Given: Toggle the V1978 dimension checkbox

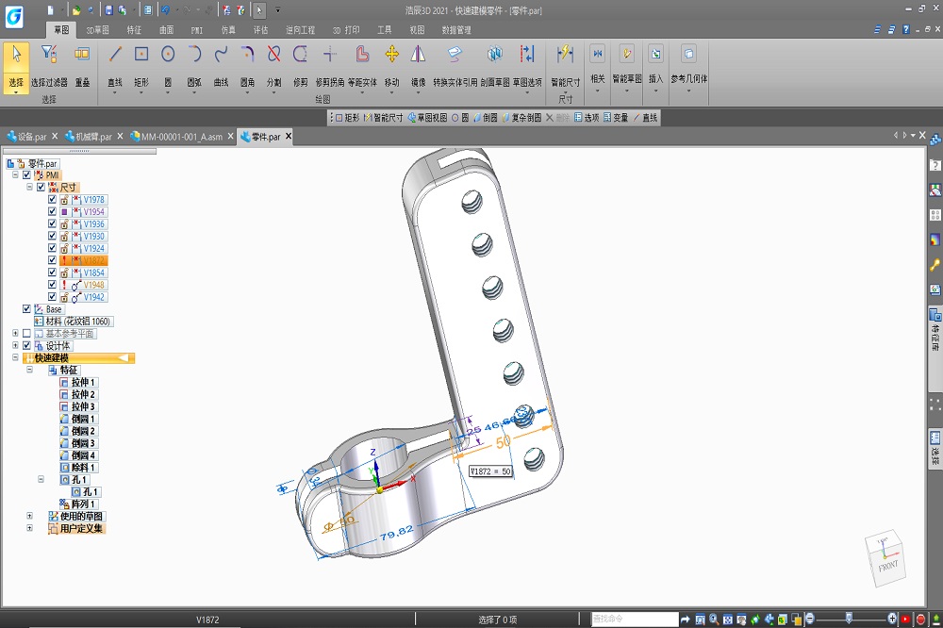Looking at the screenshot, I should pyautogui.click(x=53, y=200).
